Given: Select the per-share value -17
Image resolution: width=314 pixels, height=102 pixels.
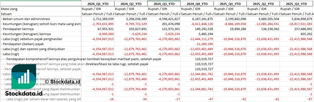Looking at the screenshot, I should [177, 99].
